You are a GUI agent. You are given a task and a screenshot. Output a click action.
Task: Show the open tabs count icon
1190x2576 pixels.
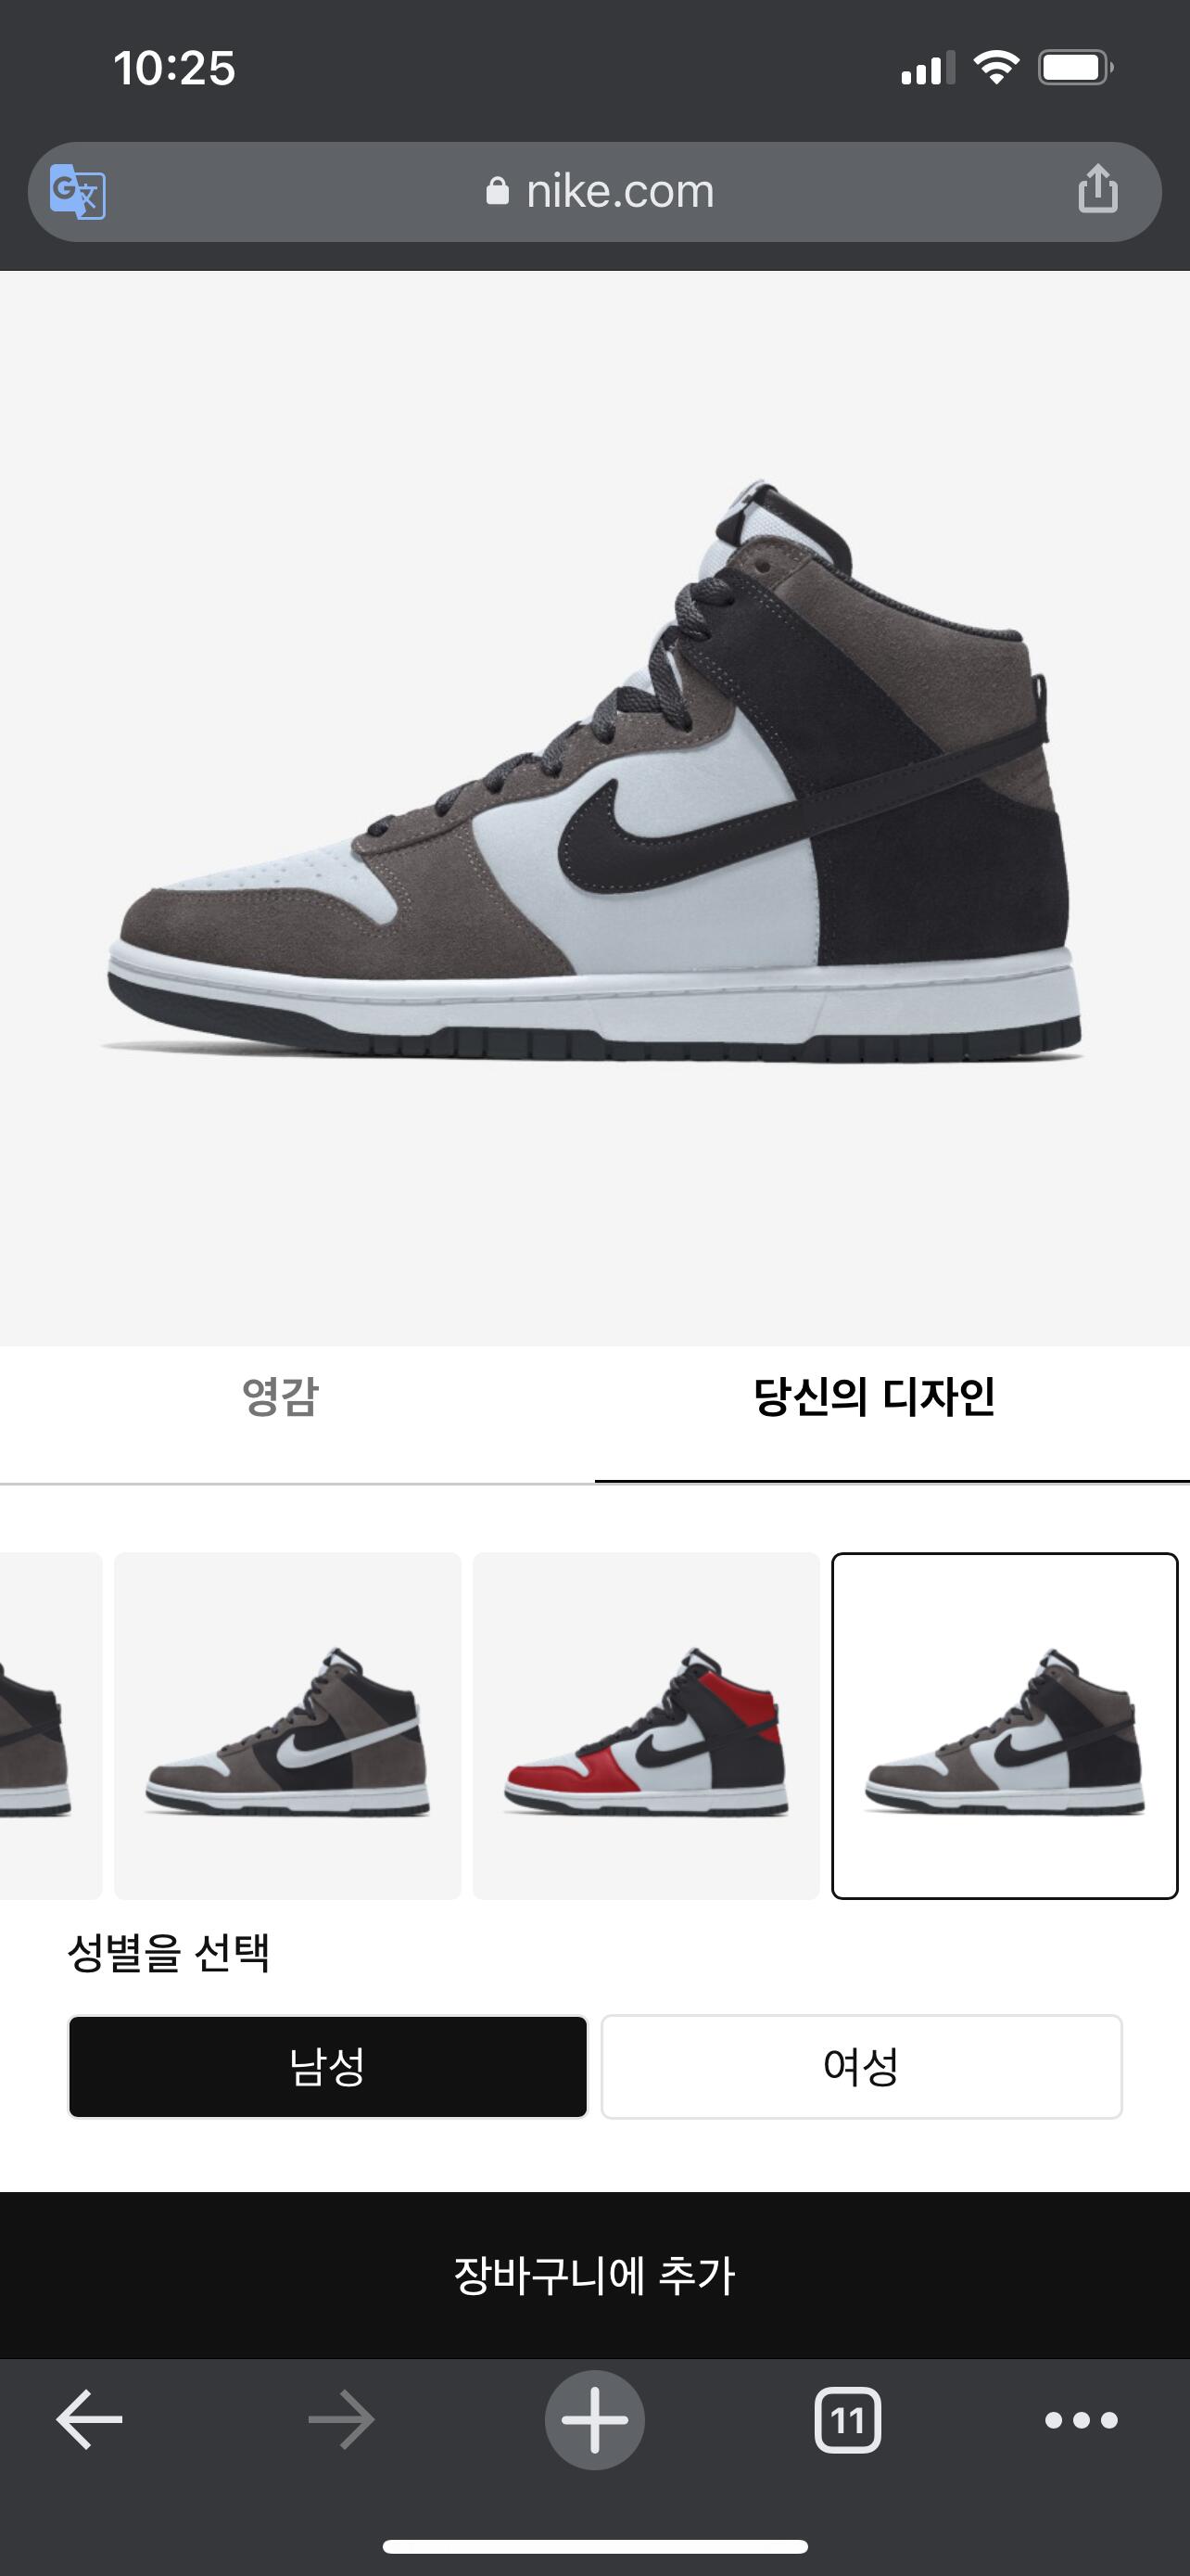click(847, 2420)
